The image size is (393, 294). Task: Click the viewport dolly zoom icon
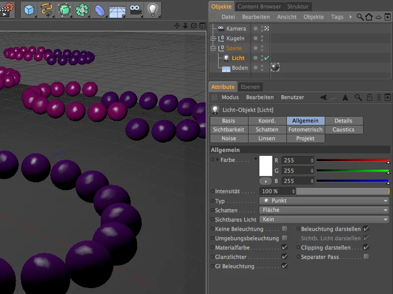(185, 25)
